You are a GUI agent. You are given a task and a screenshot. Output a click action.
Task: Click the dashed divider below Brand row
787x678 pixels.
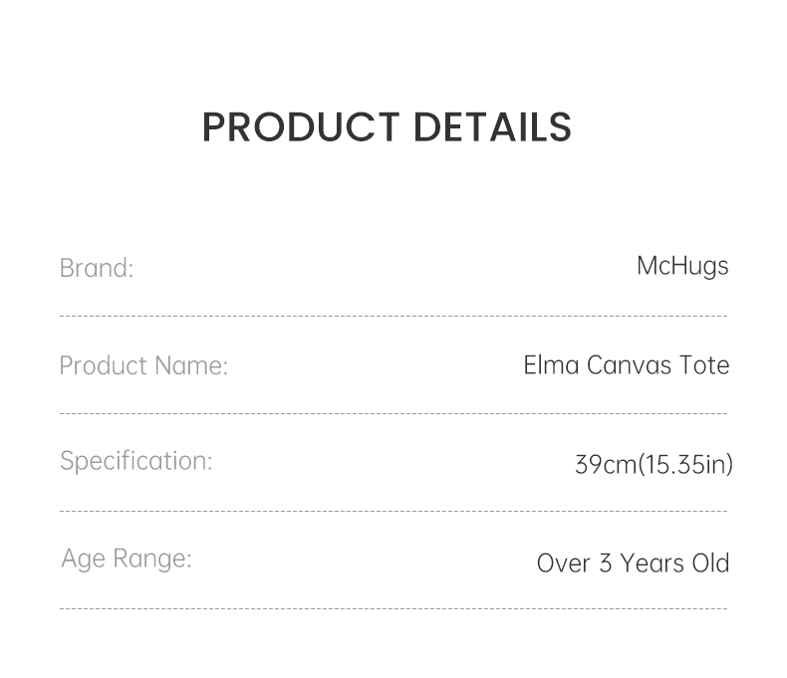tap(393, 317)
